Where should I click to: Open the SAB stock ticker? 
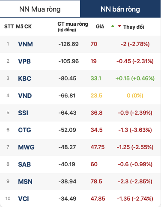coord(24,164)
